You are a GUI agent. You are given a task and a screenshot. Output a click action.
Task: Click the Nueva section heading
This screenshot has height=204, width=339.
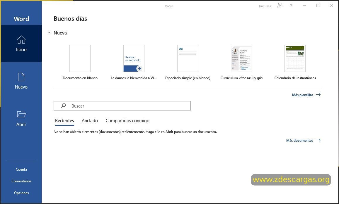tap(60, 33)
